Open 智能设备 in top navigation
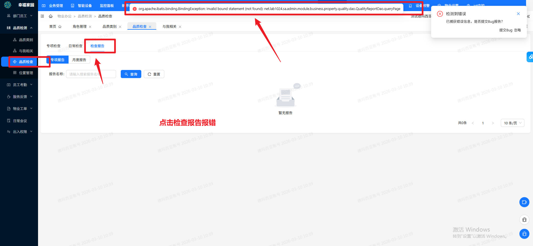Image resolution: width=533 pixels, height=246 pixels. point(81,6)
